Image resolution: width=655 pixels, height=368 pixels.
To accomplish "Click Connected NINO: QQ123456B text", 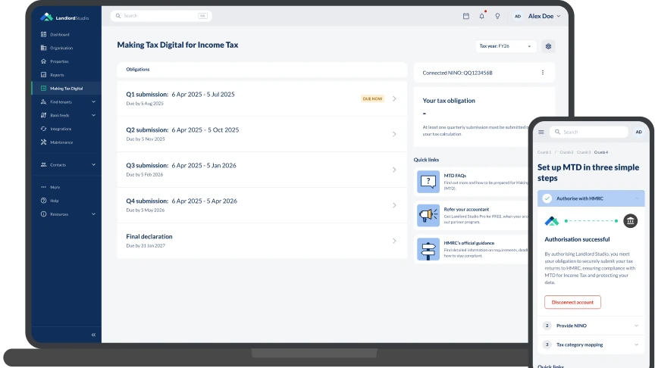I will pos(457,73).
